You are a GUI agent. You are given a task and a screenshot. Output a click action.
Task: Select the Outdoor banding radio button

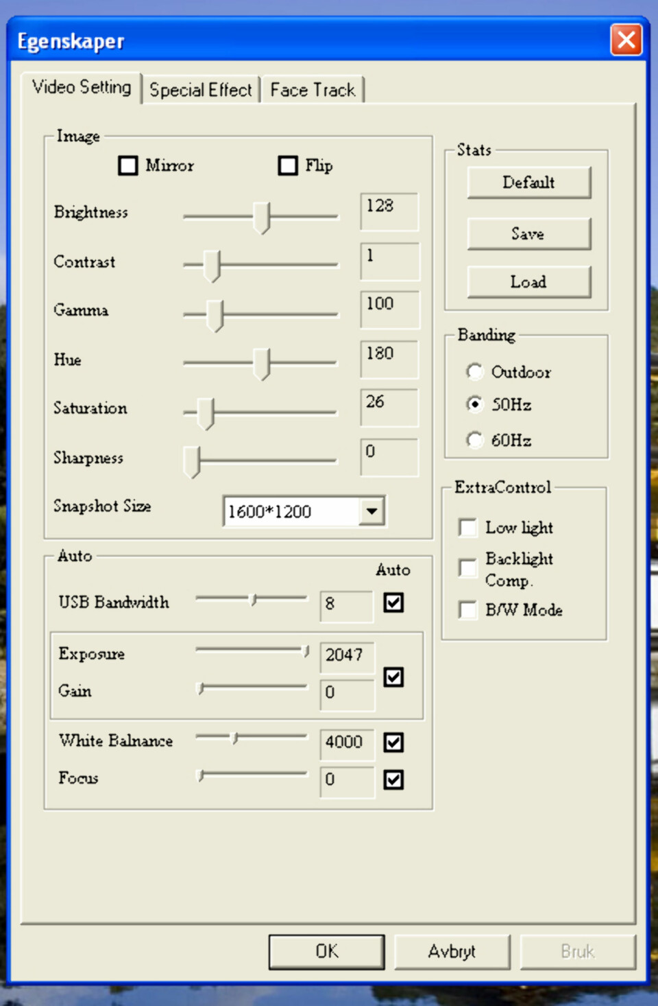coord(474,371)
